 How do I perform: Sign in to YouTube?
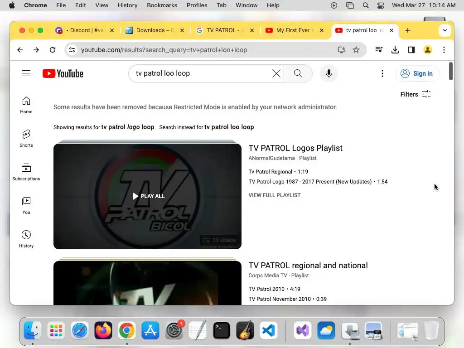[417, 73]
